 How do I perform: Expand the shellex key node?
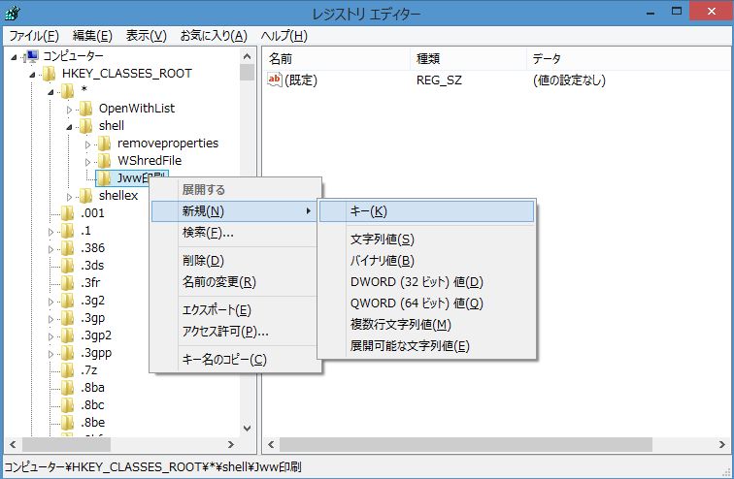click(x=70, y=197)
